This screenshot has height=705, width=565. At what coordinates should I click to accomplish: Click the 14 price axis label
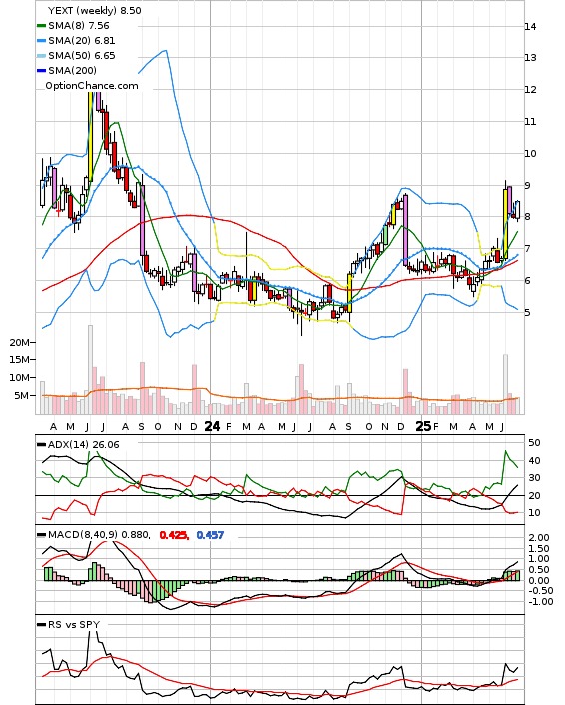click(531, 27)
